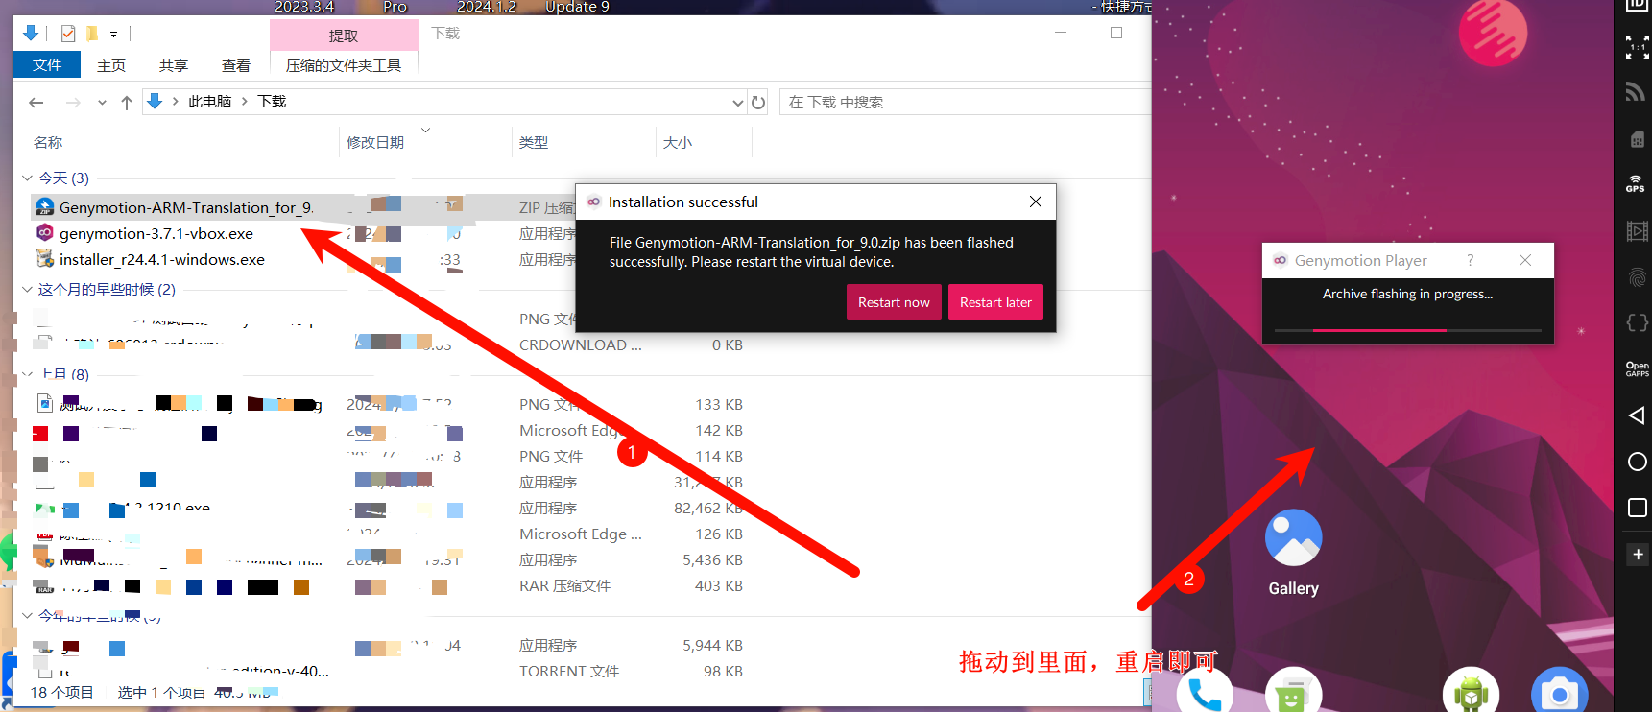Open the quick access toolbar customize dropdown
Image resolution: width=1652 pixels, height=712 pixels.
tap(113, 35)
